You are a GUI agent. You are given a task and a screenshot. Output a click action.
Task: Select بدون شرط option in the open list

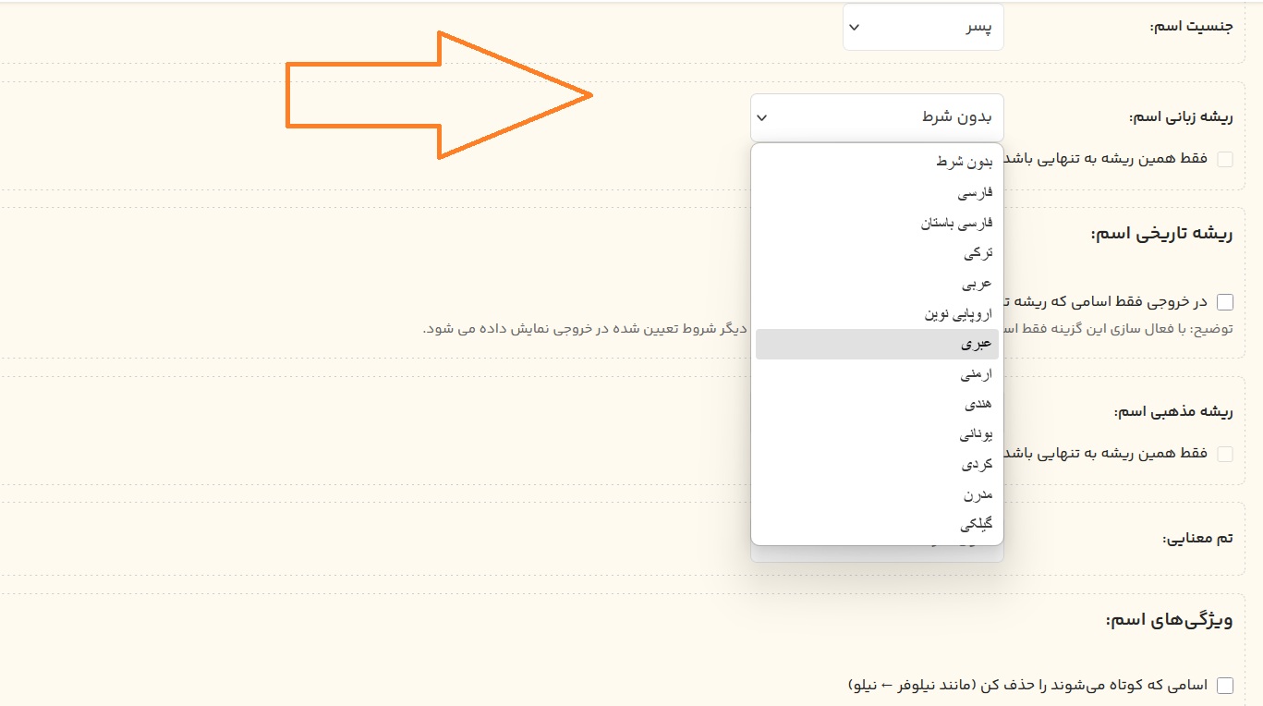(877, 162)
